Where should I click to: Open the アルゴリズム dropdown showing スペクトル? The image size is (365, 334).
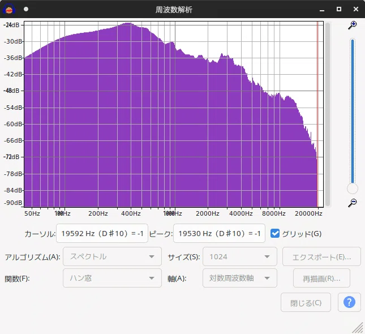(x=112, y=256)
